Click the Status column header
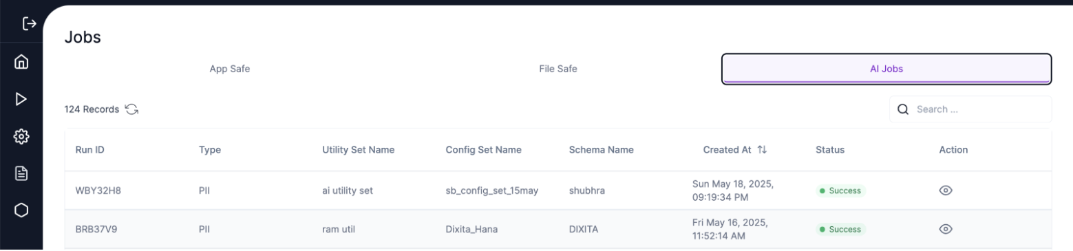This screenshot has height=251, width=1073. coord(830,150)
